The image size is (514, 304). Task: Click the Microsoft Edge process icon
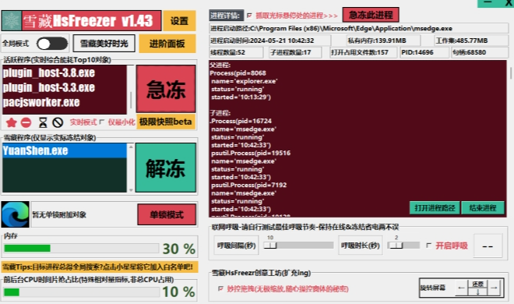15,214
